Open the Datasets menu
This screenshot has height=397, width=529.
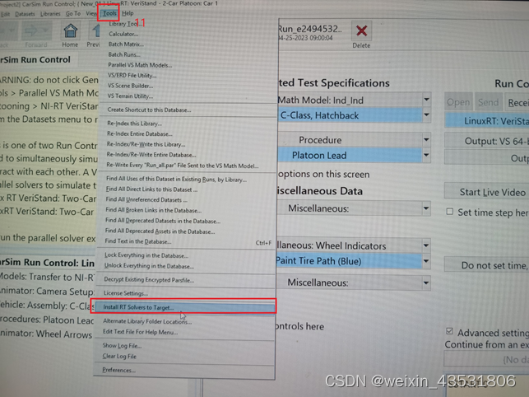pos(25,14)
